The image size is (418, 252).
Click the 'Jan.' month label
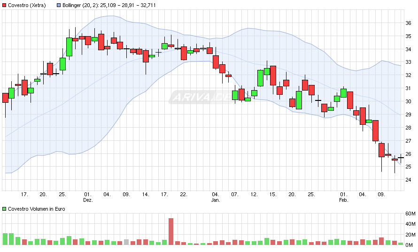pos(216,200)
